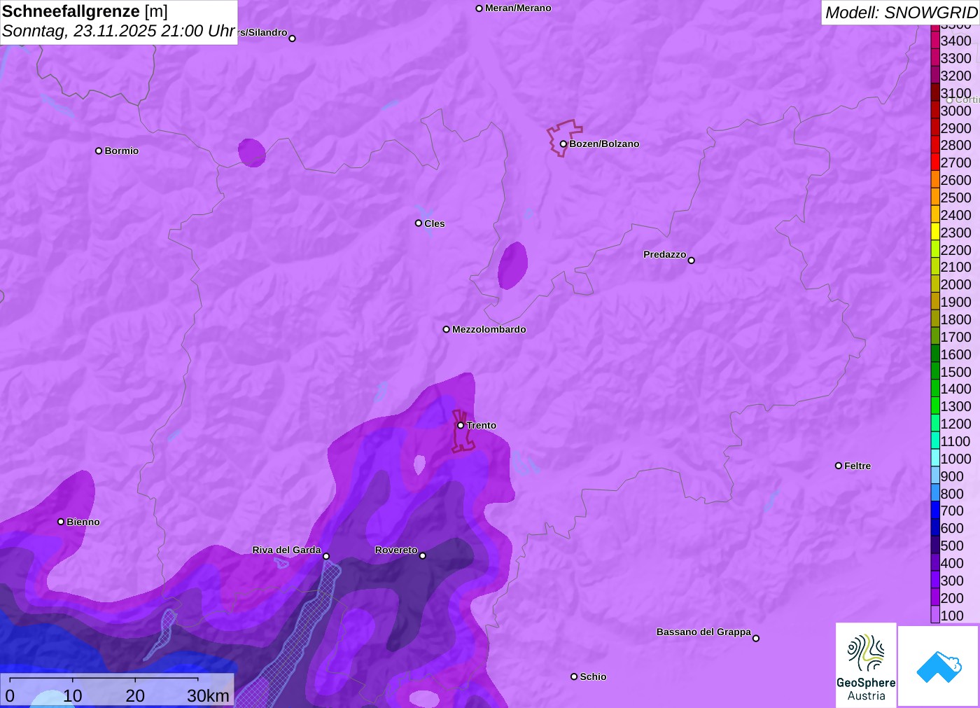
Task: Select the Rovereto city marker
Action: point(423,556)
